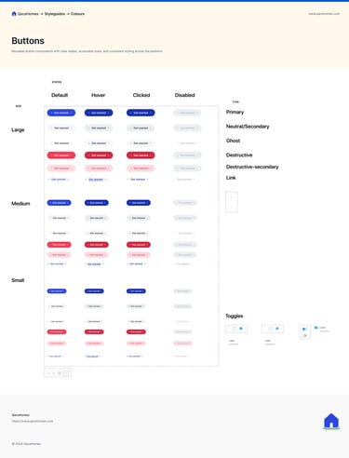Image resolution: width=349 pixels, height=458 pixels.
Task: Click the 'Primary' type label
Action: click(235, 112)
